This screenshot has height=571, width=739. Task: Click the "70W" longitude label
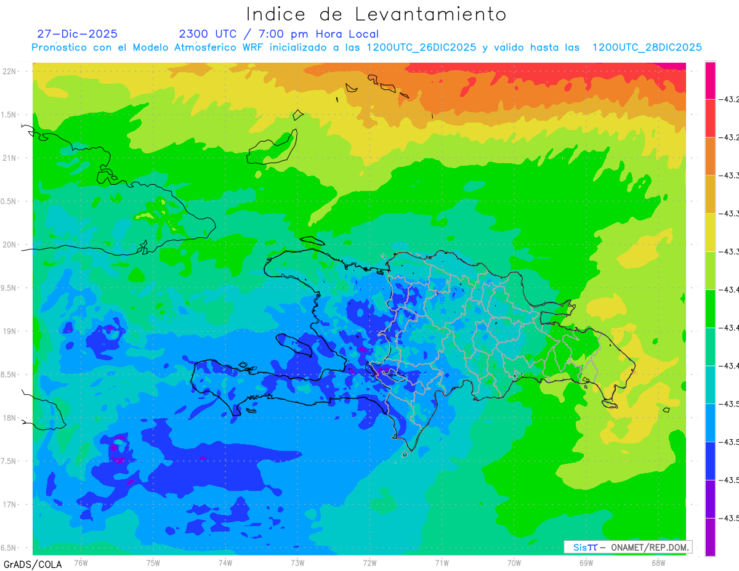(x=514, y=562)
